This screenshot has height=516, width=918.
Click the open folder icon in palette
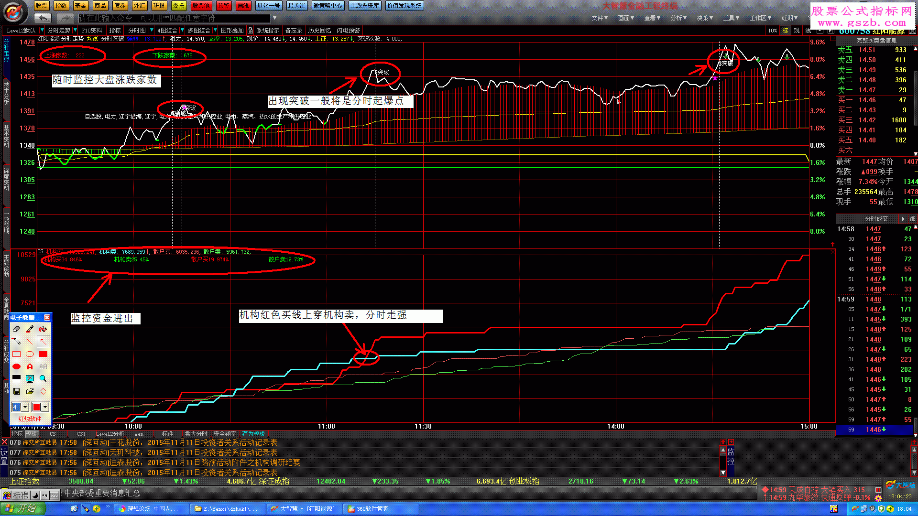30,391
